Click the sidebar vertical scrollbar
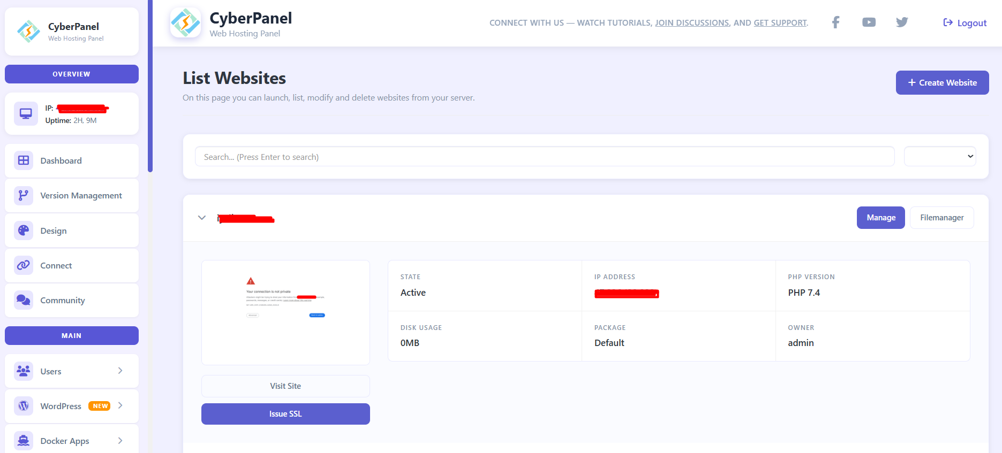The height and width of the screenshot is (453, 1002). point(150,86)
